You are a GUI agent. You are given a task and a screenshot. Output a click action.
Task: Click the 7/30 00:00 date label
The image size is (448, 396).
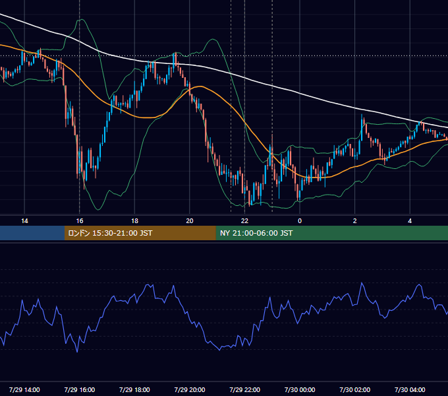coord(300,389)
